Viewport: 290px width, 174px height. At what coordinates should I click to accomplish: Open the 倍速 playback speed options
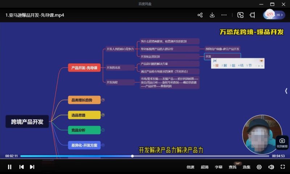click(x=190, y=167)
